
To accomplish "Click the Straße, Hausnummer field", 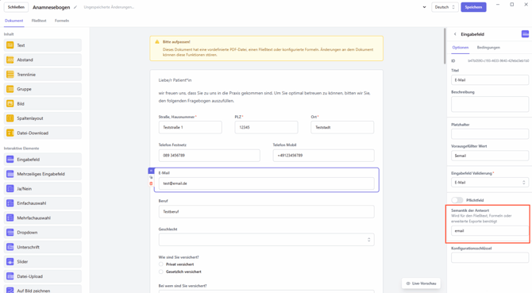I will 191,127.
